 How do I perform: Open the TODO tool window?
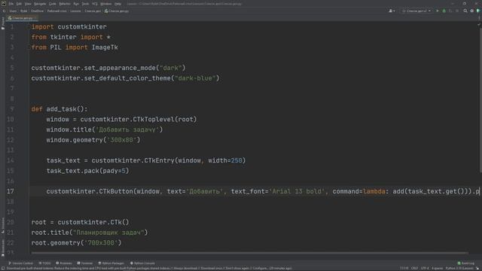[x=45, y=263]
